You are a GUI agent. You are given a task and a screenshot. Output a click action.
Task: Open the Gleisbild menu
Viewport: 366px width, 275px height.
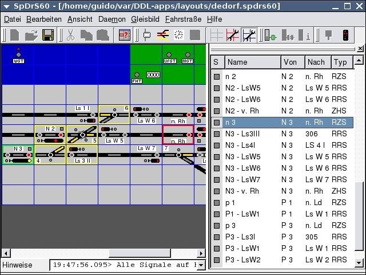(145, 19)
